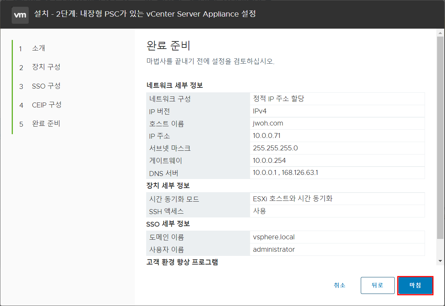Click the 마침 finish button

coord(415,285)
